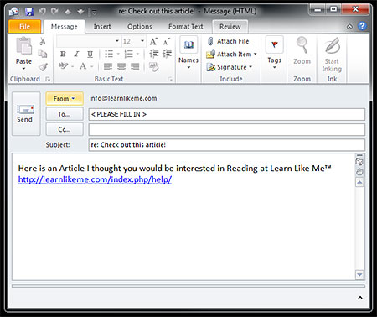377x317 pixels.
Task: Click Increase Indent icon
Action: (167, 54)
